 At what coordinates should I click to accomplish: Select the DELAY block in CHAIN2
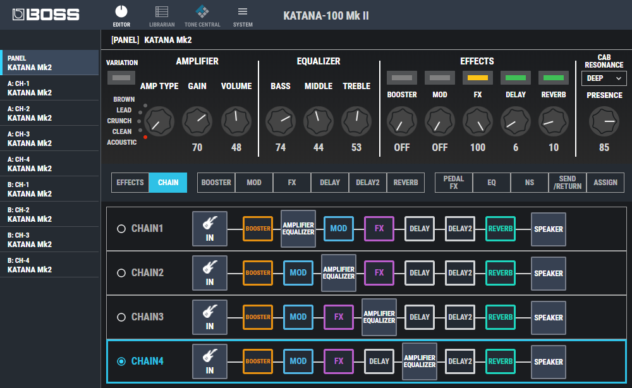point(420,273)
